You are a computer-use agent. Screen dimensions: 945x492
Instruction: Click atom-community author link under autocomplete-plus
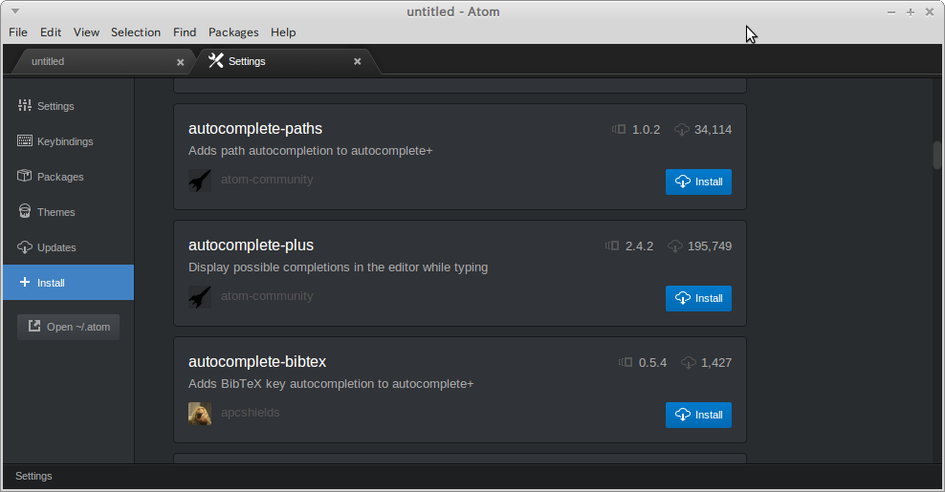coord(267,296)
